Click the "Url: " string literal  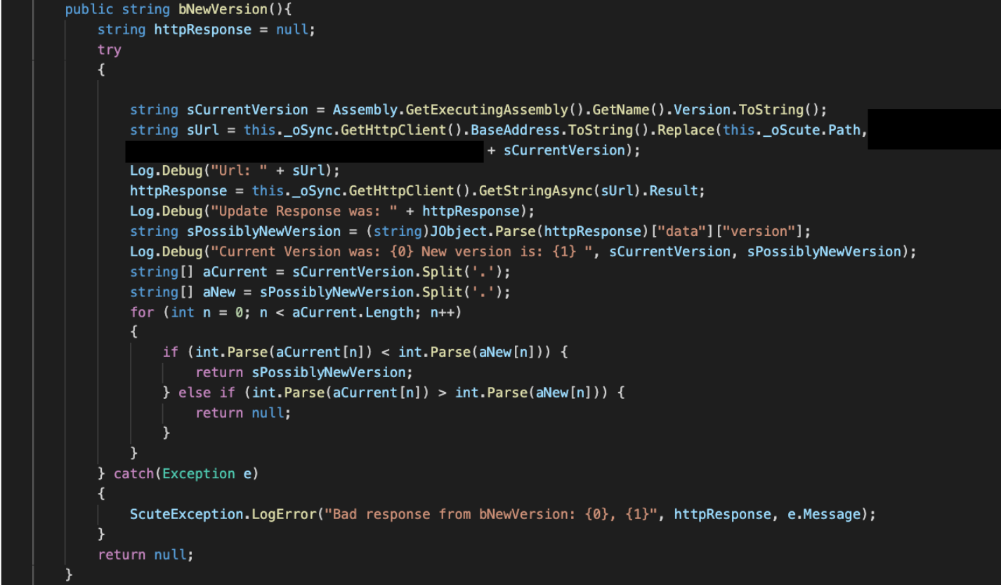(x=240, y=171)
